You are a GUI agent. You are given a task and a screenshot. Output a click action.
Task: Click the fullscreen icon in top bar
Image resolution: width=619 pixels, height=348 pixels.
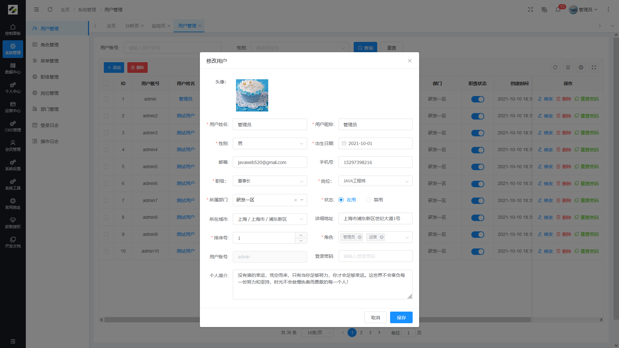[531, 10]
